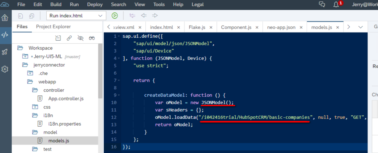The height and width of the screenshot is (153, 378).
Task: Click the Save All toolbar icon
Action: coord(32,16)
